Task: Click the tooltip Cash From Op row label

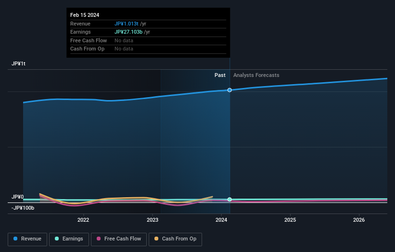Action: click(87, 49)
